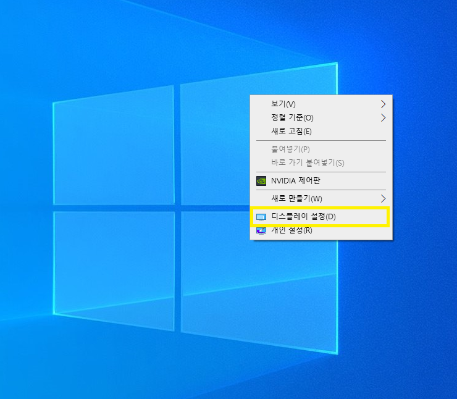
Task: Expand the arrow next to 정렬 기준(O)
Action: 384,118
